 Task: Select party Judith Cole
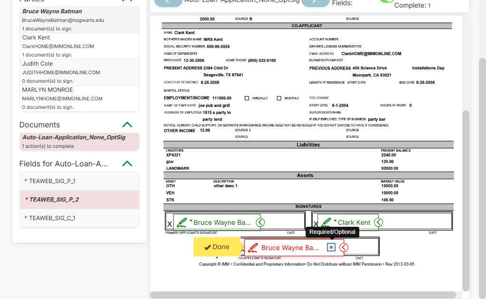point(79,72)
